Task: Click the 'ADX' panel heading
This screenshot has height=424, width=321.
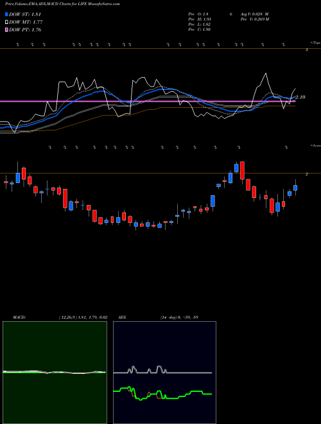Action: 122,317
